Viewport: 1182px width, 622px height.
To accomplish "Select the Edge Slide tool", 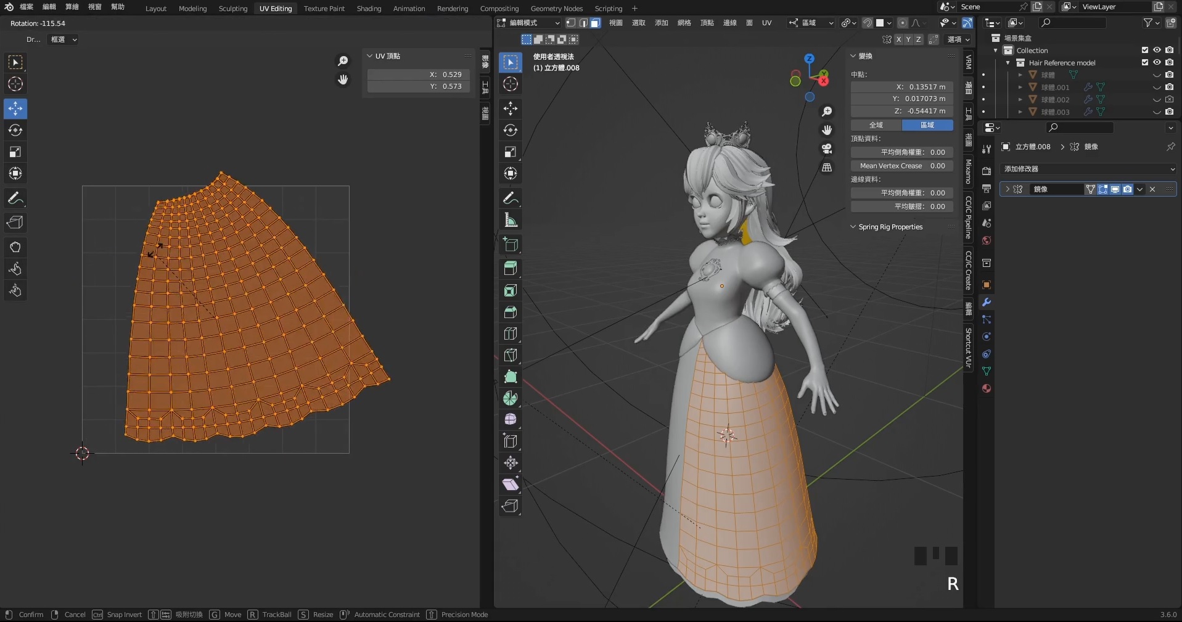I will pyautogui.click(x=511, y=441).
